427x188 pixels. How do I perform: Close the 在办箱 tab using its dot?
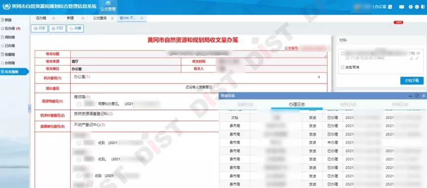point(54,18)
